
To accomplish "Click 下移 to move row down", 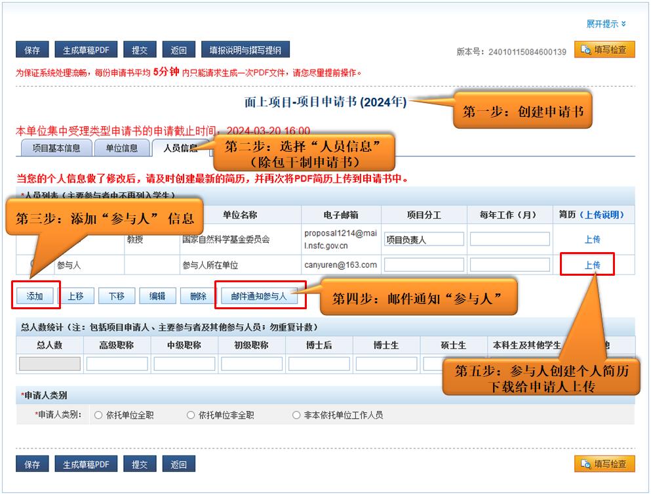I will (116, 297).
